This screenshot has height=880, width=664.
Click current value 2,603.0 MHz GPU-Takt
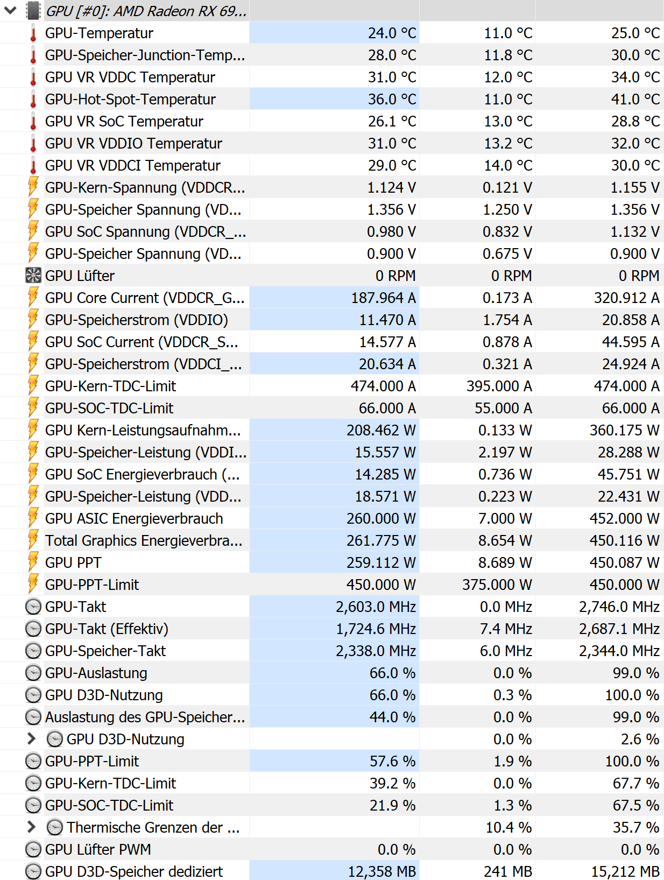pyautogui.click(x=376, y=607)
